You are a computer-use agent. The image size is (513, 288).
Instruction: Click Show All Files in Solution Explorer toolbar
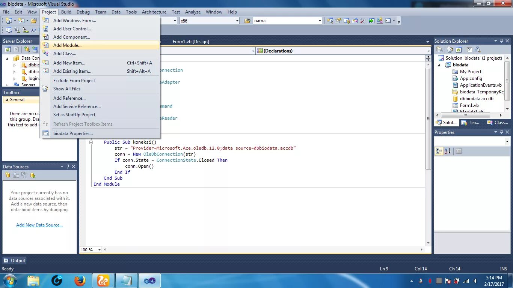click(x=450, y=49)
